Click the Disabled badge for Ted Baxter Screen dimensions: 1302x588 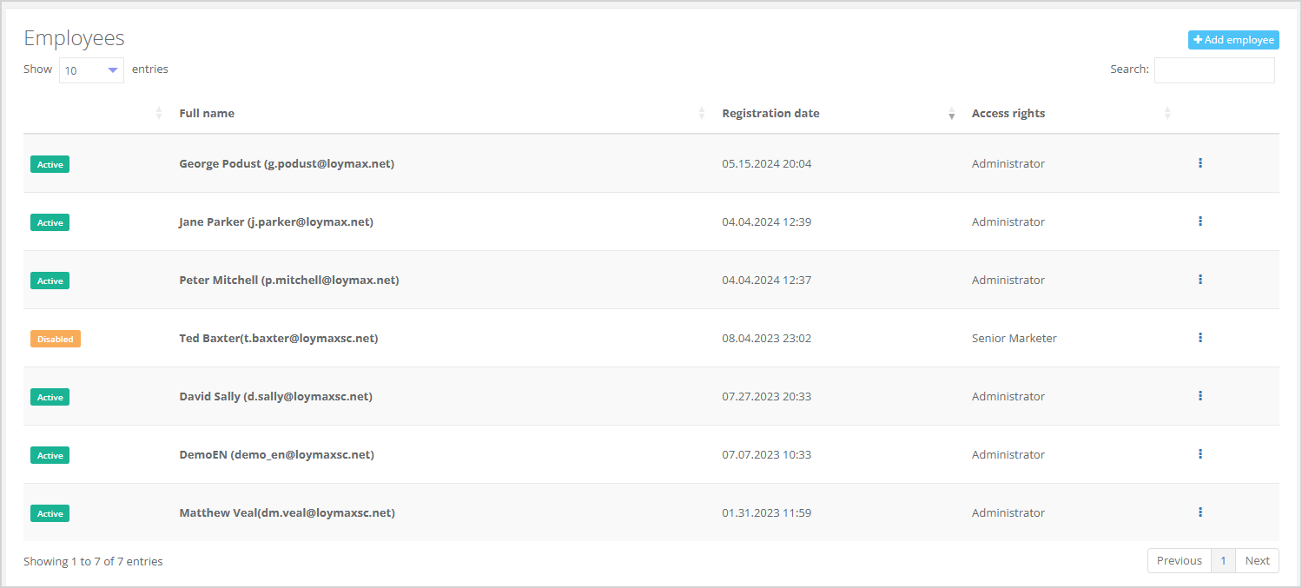pyautogui.click(x=56, y=339)
